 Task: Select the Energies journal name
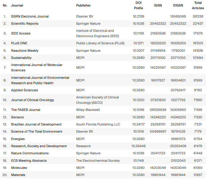(x=18, y=139)
